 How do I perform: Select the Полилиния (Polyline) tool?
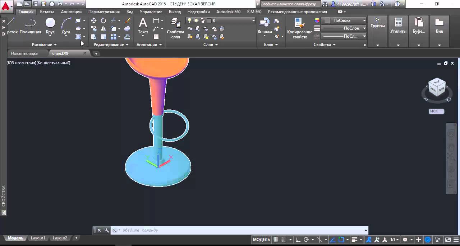pyautogui.click(x=30, y=26)
